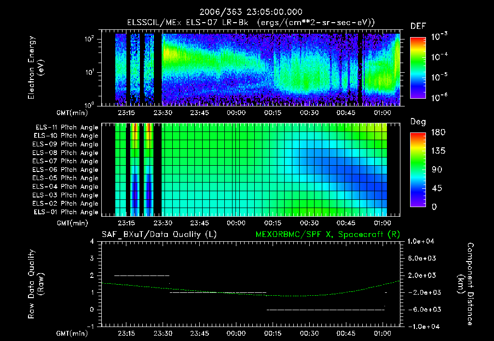Image resolution: width=494 pixels, height=341 pixels.
Task: Click the 'GMT(min)' label under spectrogram
Action: coord(72,113)
